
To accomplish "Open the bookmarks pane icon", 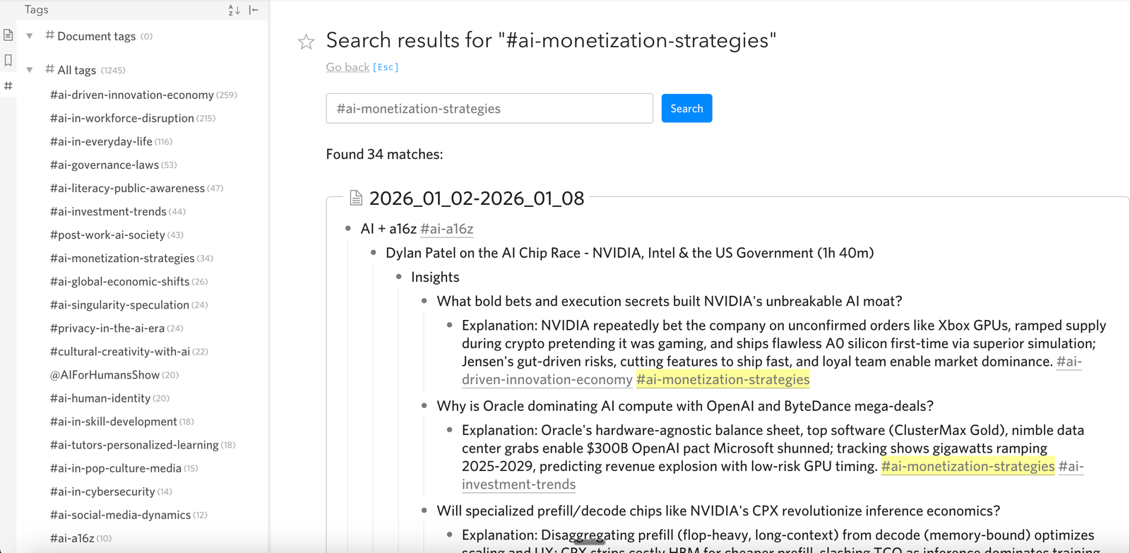I will [8, 61].
